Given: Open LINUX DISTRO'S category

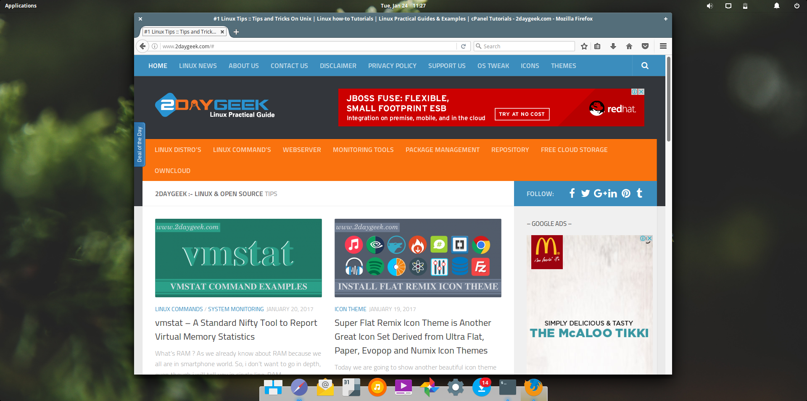Looking at the screenshot, I should point(178,150).
